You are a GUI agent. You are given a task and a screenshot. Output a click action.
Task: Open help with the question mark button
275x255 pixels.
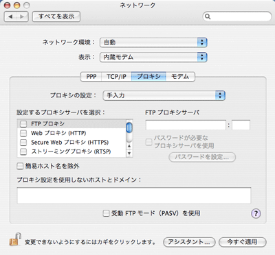pos(256,214)
